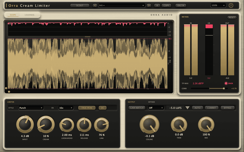The height and width of the screenshot is (152, 244).
Task: Click the -5.0 LUFS target field
Action: pyautogui.click(x=175, y=108)
